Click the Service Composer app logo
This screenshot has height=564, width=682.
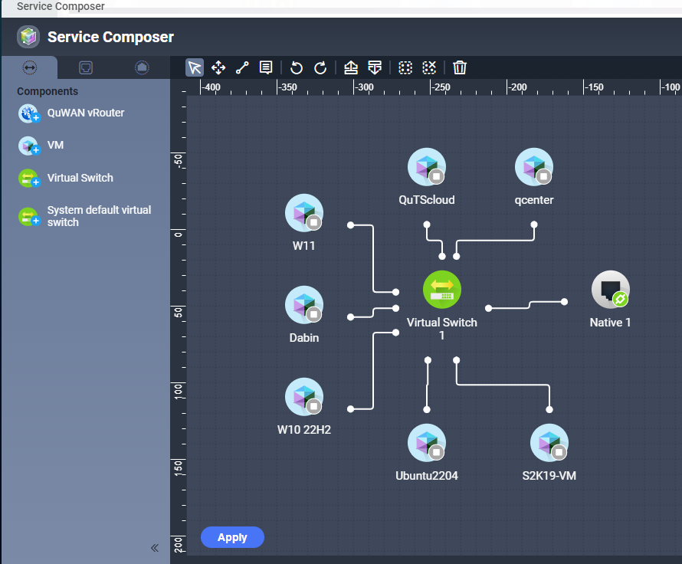(28, 37)
